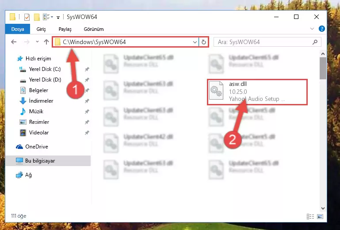Open Yerel Disk (D:) in the sidebar

tap(40, 80)
